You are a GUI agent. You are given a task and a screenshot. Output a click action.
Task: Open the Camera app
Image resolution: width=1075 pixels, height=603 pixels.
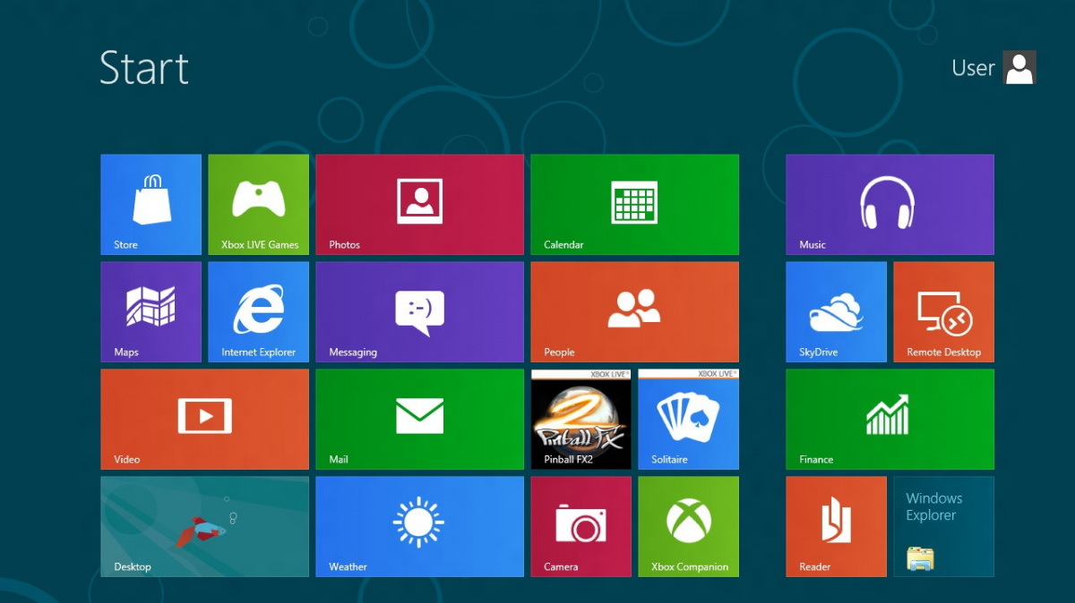[x=580, y=526]
